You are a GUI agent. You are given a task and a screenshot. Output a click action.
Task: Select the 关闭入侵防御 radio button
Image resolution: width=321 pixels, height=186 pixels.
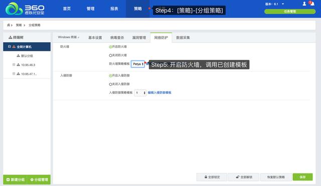110,84
